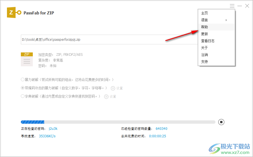This screenshot has width=253, height=157.
Task: Click the ZIP file path input field
Action: pyautogui.click(x=109, y=39)
